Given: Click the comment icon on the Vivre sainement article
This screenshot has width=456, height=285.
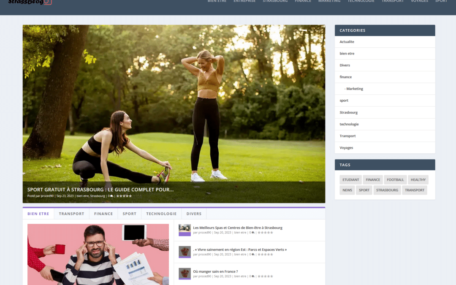Looking at the screenshot, I should coord(252,254).
